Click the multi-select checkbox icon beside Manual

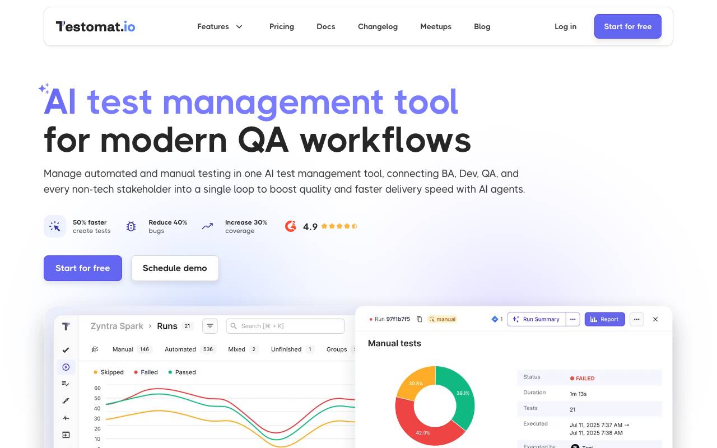pos(95,349)
